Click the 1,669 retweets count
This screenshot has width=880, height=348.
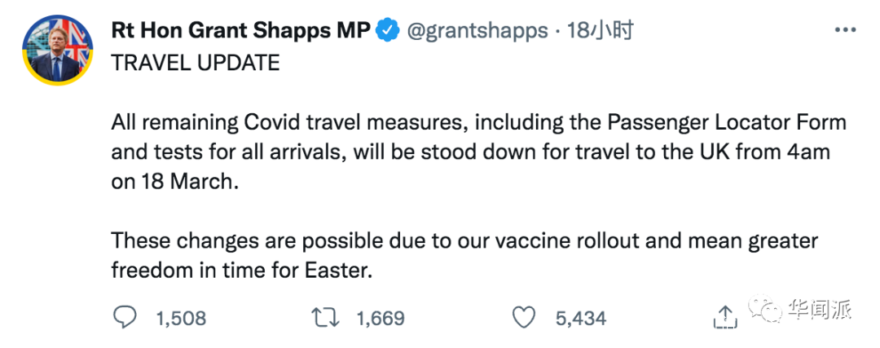coord(379,318)
